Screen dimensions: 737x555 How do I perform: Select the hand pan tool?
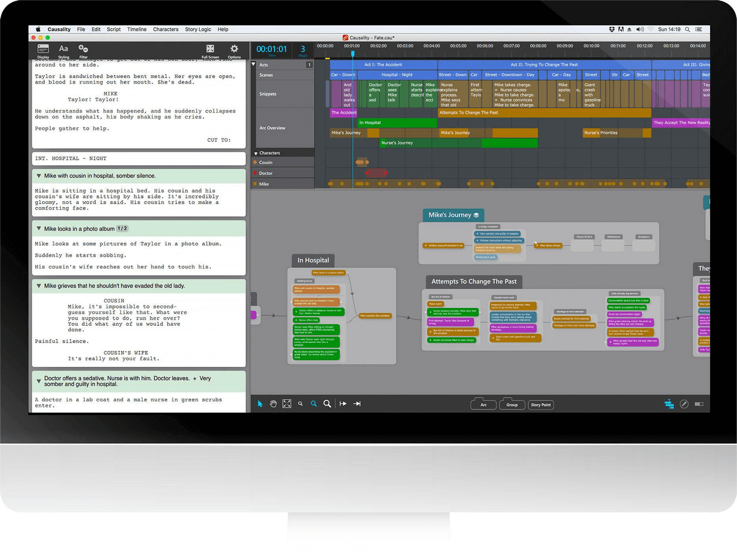click(273, 404)
